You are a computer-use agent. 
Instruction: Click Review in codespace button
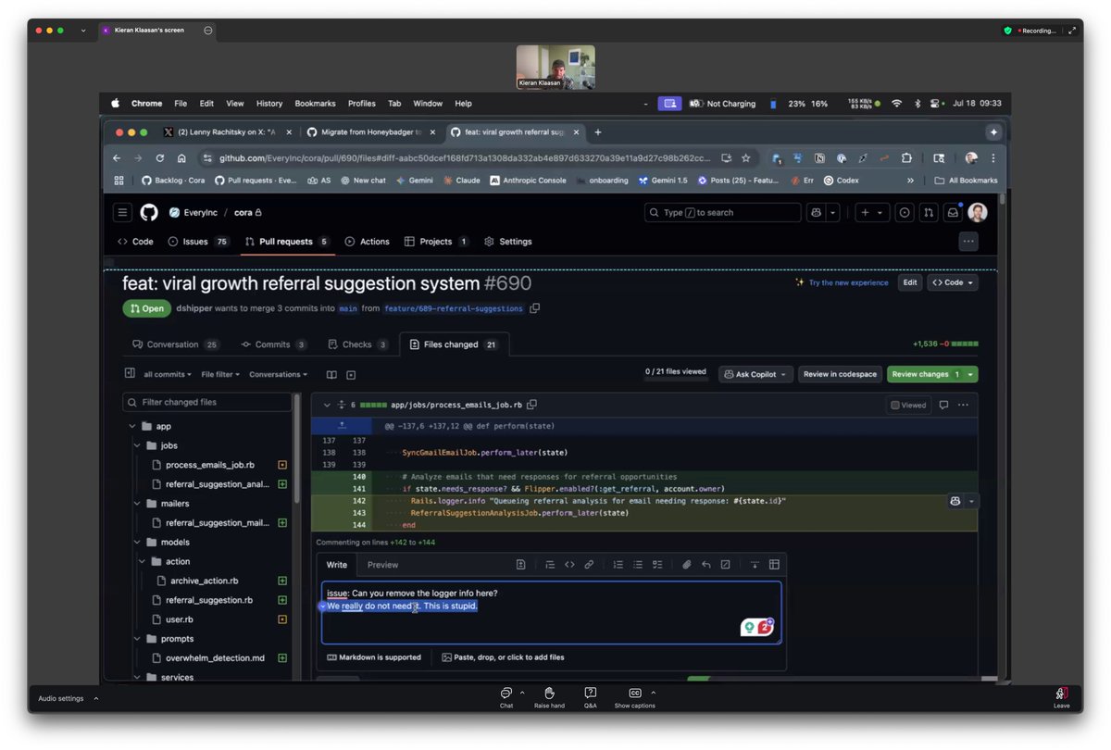pyautogui.click(x=840, y=374)
